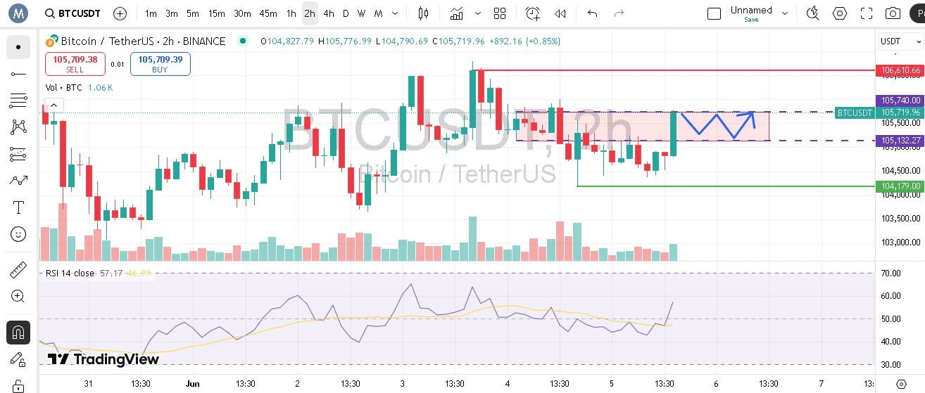Switch to the weekly W timeframe
Image resolution: width=925 pixels, height=393 pixels.
pos(361,13)
